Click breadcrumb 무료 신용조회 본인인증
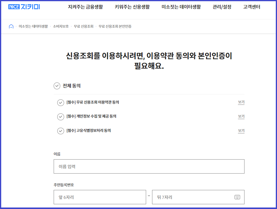Screen dimensions: 277x209 point(115,26)
